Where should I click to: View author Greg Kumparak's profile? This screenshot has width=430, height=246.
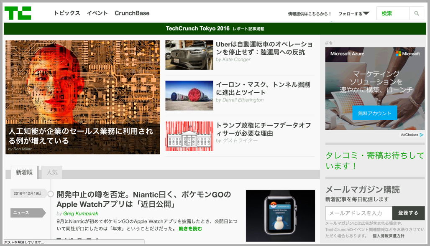click(81, 214)
